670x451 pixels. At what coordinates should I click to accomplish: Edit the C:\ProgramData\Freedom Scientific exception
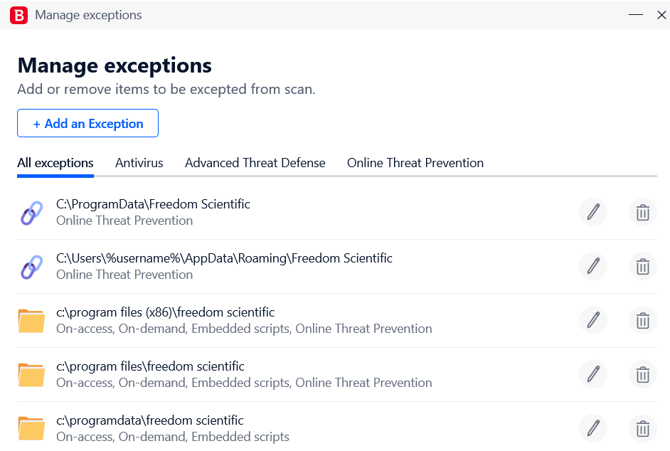(x=593, y=212)
